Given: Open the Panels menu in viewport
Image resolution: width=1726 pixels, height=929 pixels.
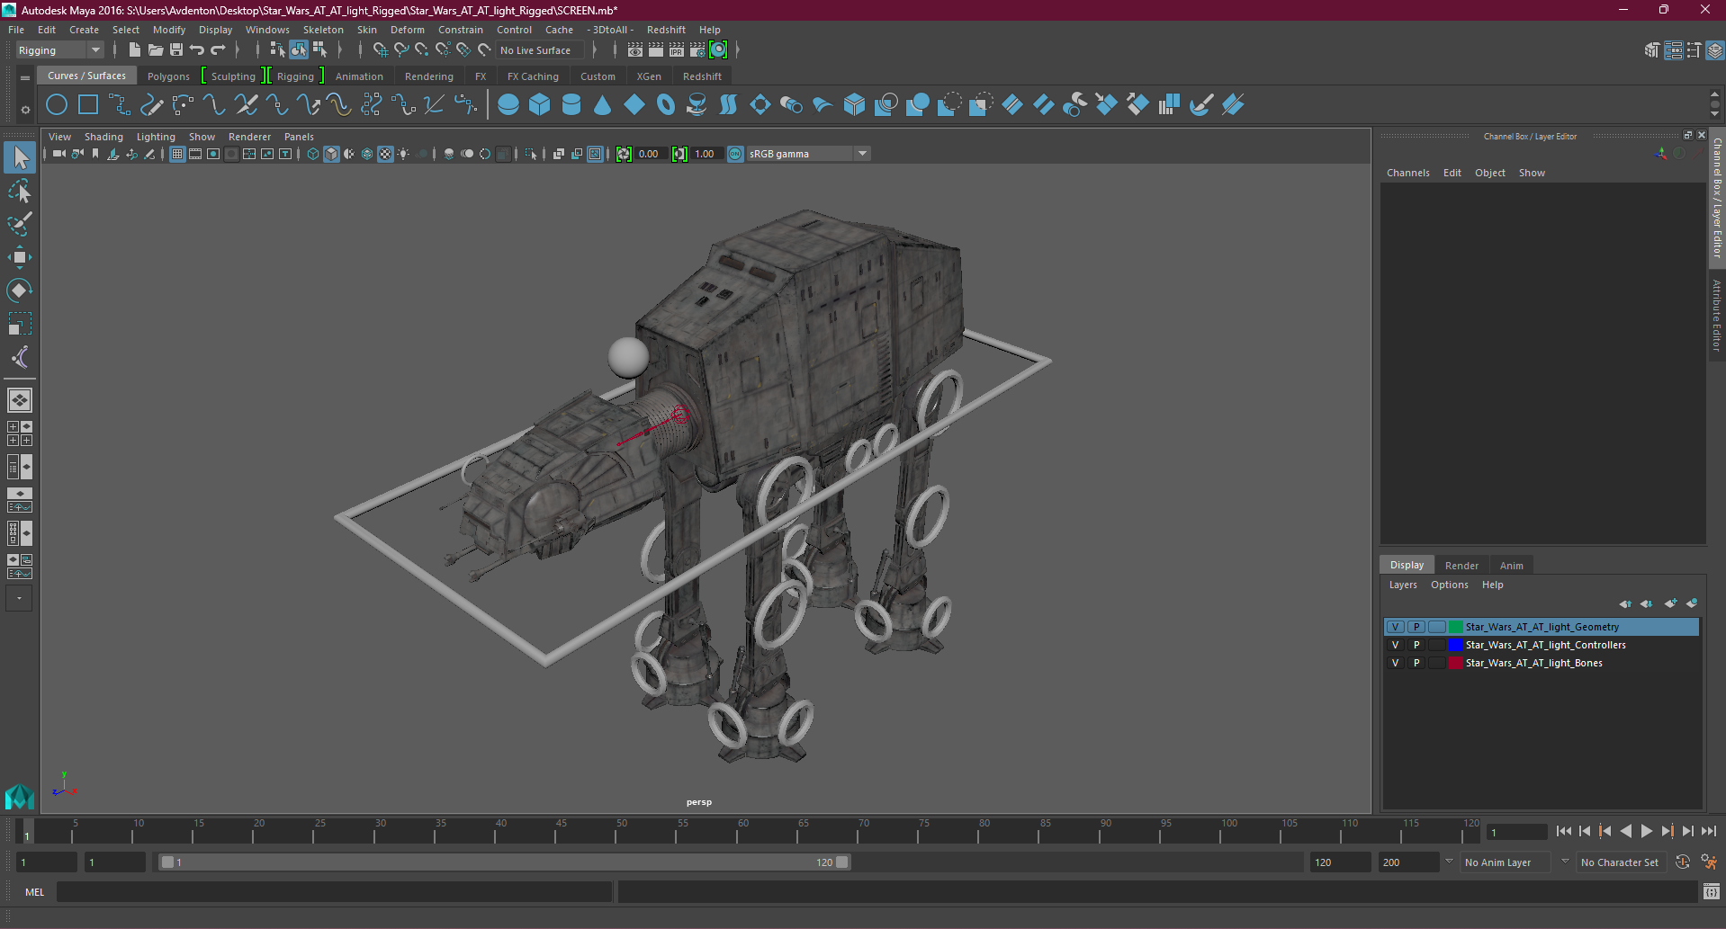Looking at the screenshot, I should click(x=299, y=137).
